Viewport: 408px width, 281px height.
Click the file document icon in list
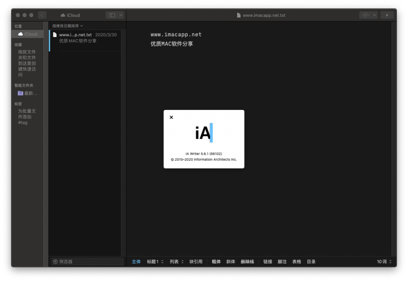pos(55,35)
